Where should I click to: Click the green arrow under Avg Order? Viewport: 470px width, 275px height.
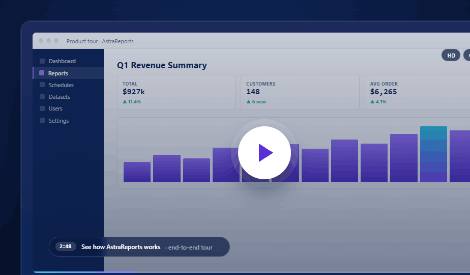(372, 102)
